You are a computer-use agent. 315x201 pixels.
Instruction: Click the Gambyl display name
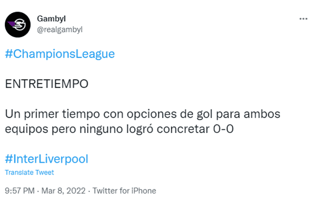pyautogui.click(x=51, y=19)
